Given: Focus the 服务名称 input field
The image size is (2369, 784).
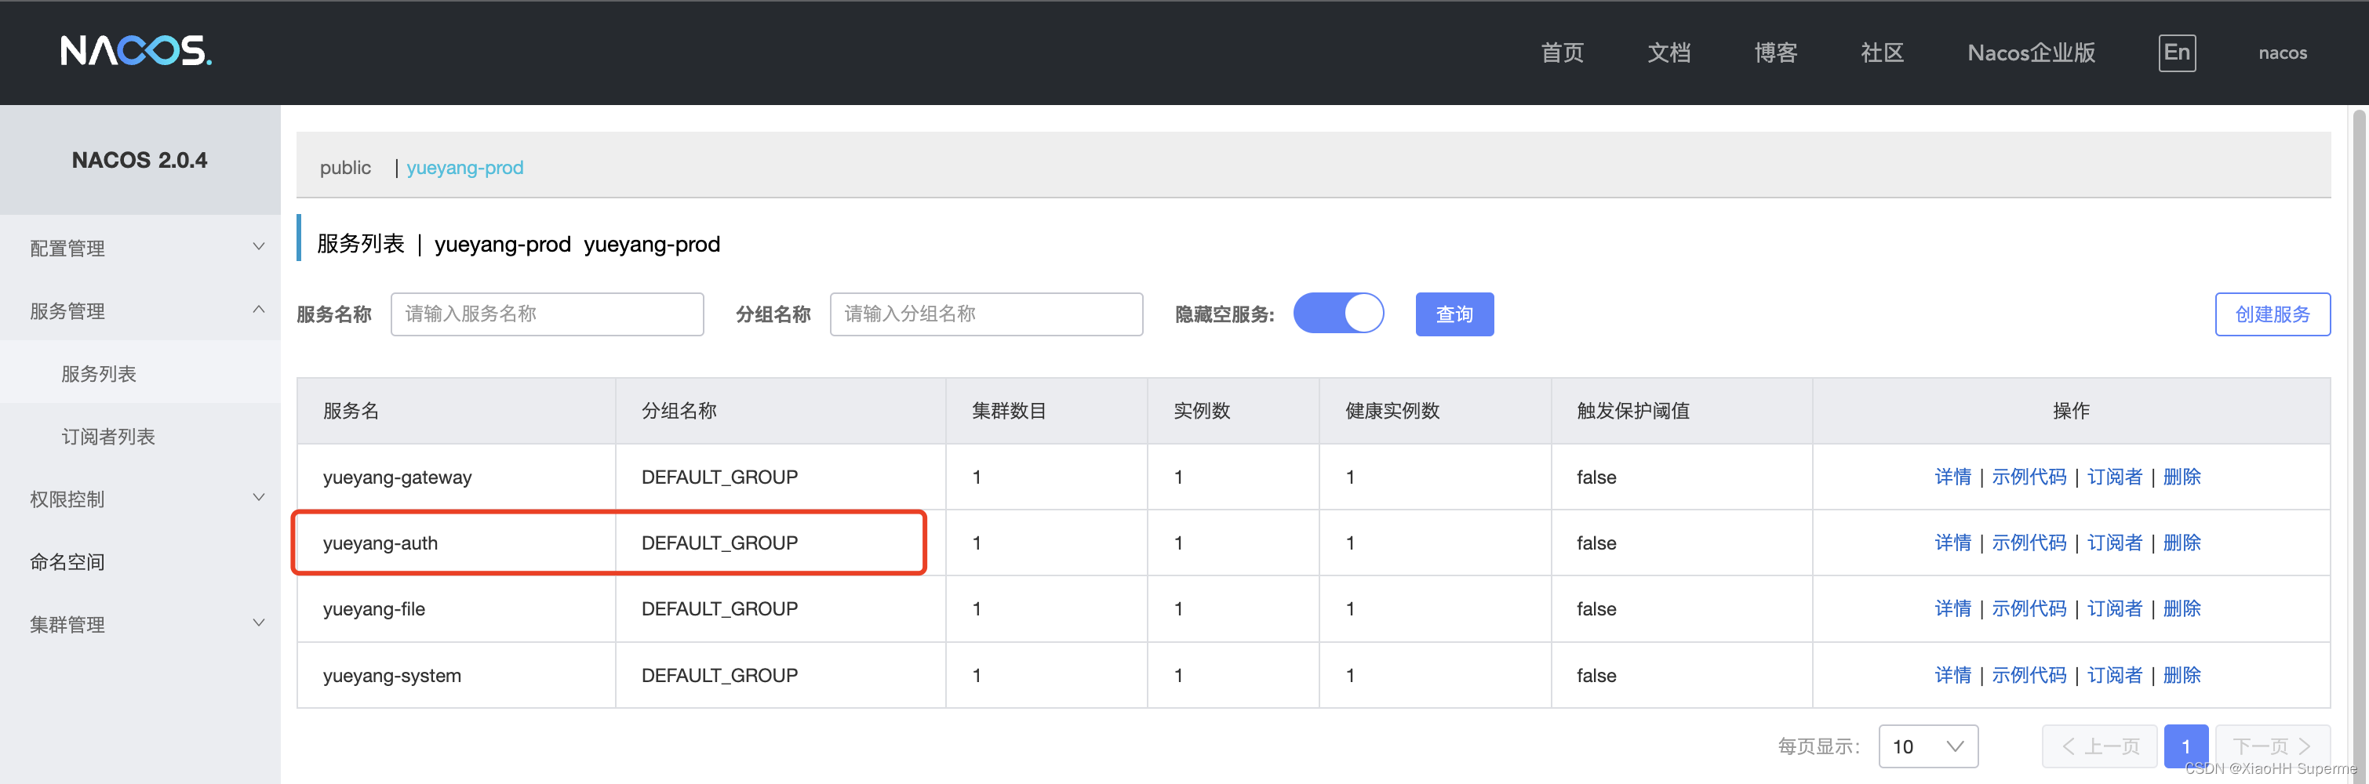Looking at the screenshot, I should point(548,314).
